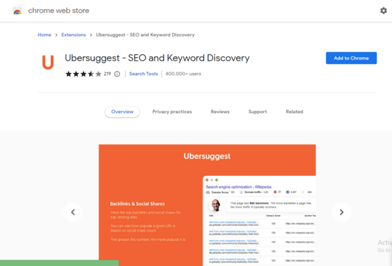View the Related tab

295,112
